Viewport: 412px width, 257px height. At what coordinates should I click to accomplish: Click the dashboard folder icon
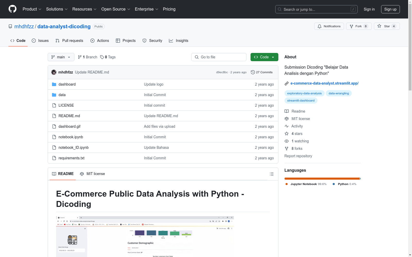pos(54,84)
